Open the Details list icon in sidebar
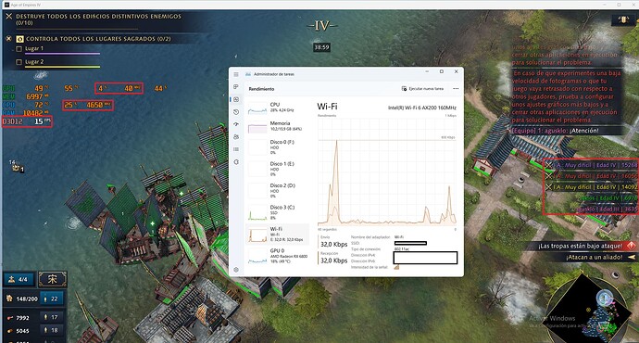 [236, 149]
